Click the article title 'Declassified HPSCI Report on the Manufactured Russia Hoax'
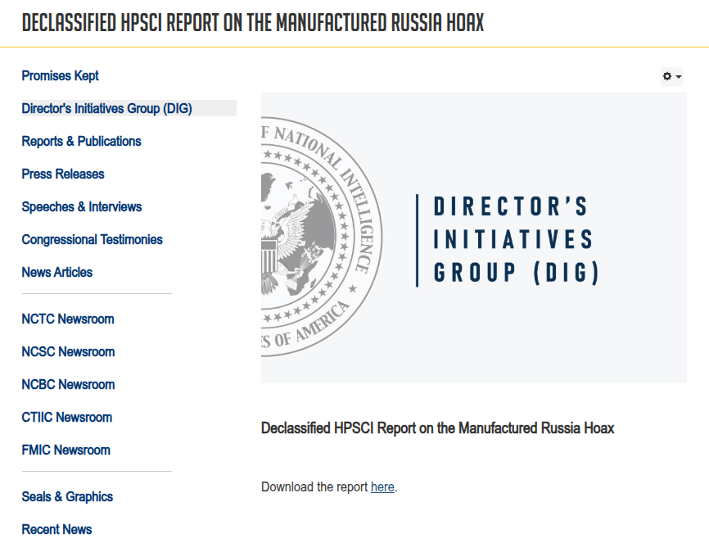This screenshot has height=552, width=709. pyautogui.click(x=438, y=428)
